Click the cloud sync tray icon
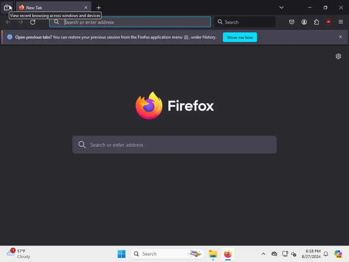This screenshot has height=262, width=349. [x=274, y=254]
